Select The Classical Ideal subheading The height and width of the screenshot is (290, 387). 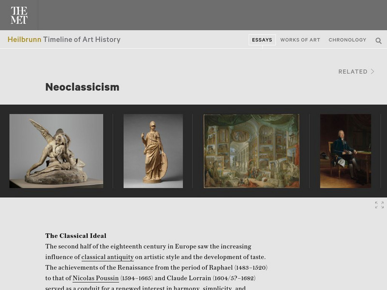tap(76, 236)
